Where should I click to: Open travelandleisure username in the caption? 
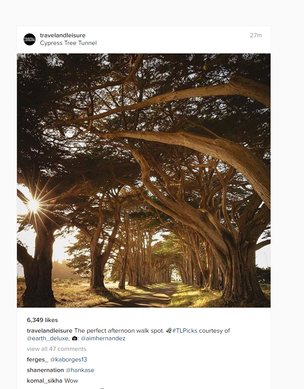click(x=49, y=331)
